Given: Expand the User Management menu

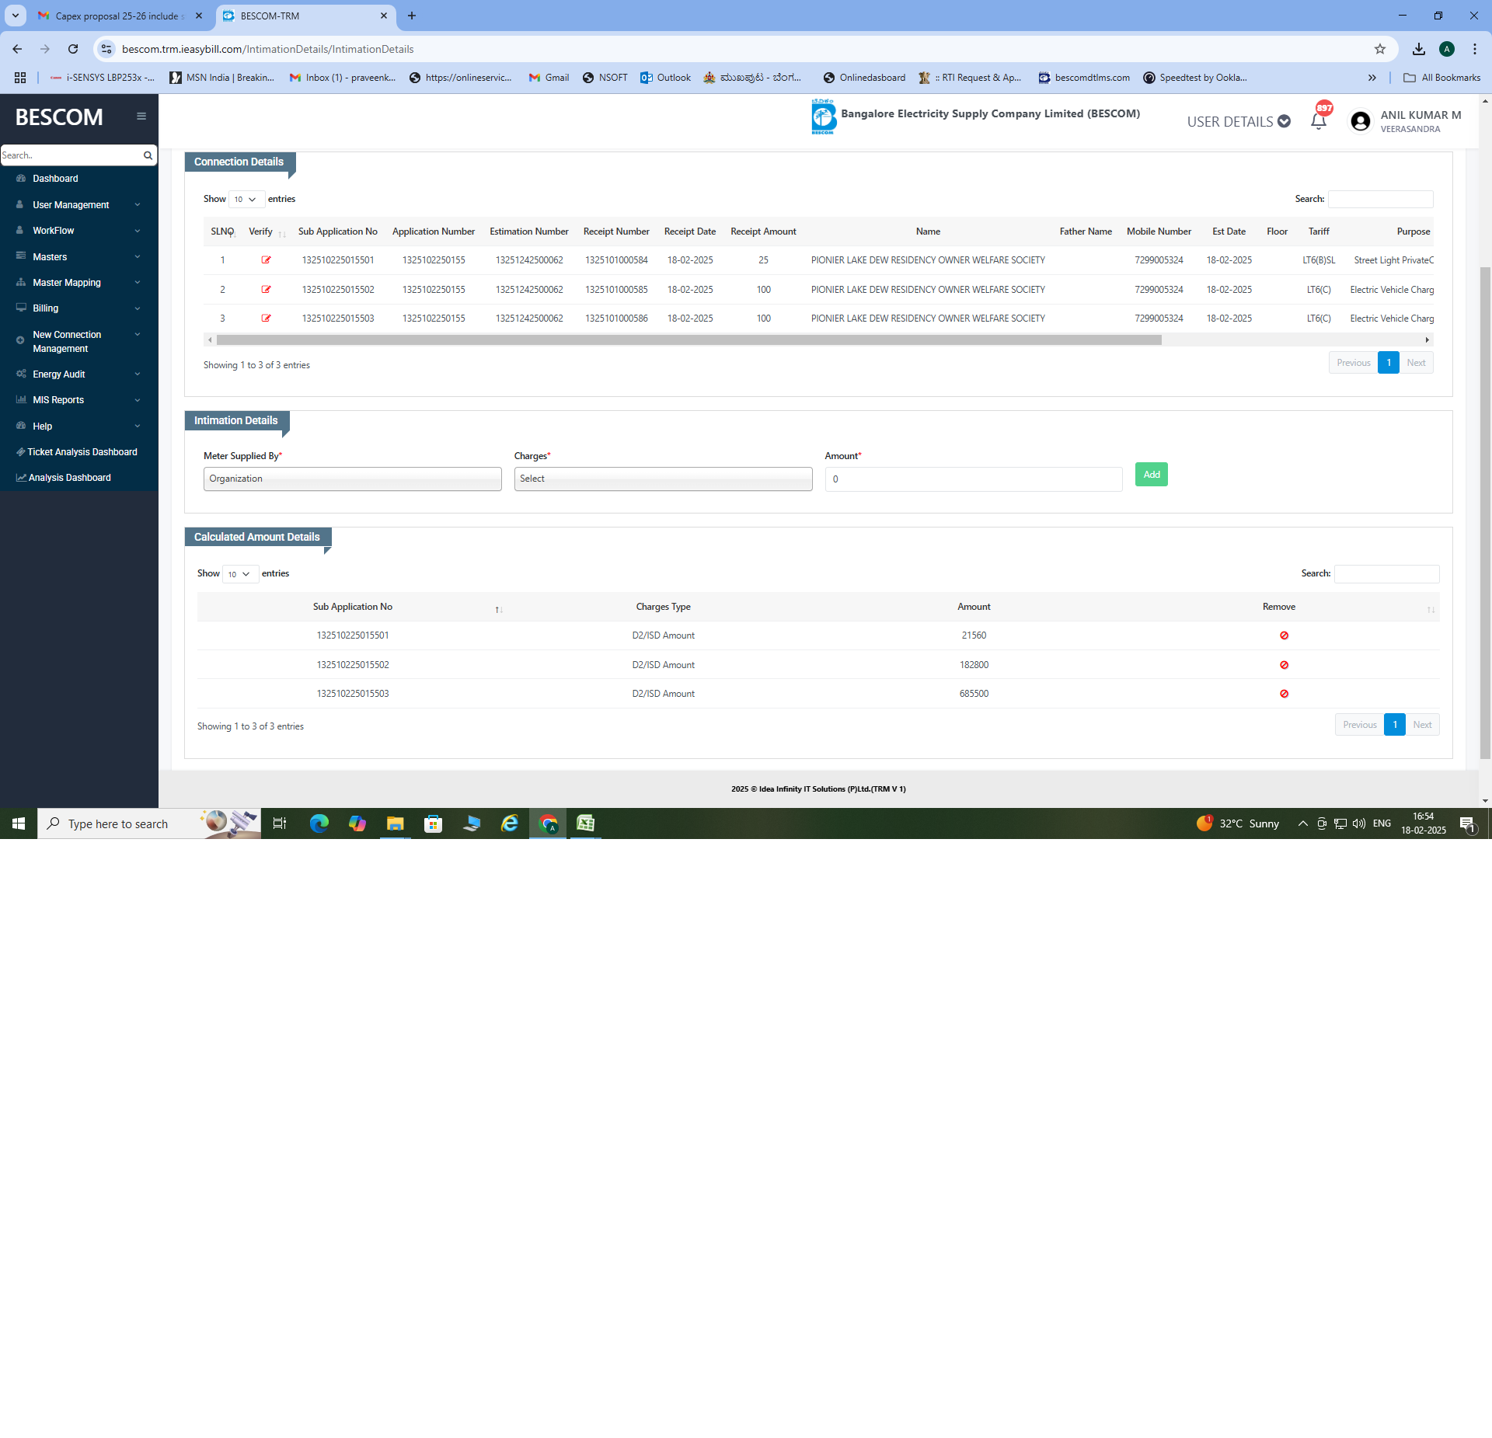Looking at the screenshot, I should pos(78,205).
